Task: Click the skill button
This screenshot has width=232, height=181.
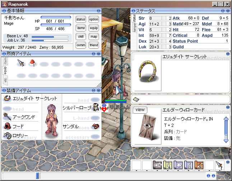Action: click(81, 37)
